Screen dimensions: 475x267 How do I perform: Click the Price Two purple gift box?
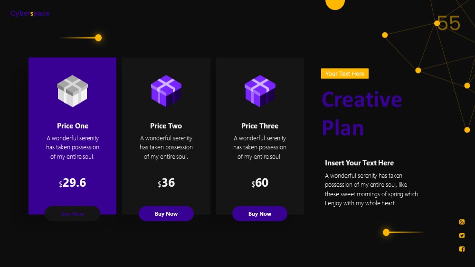pos(166,91)
